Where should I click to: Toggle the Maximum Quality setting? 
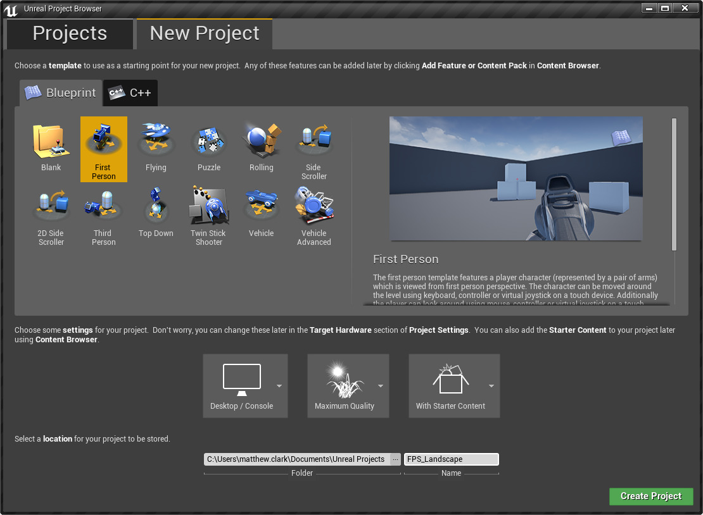(x=344, y=380)
